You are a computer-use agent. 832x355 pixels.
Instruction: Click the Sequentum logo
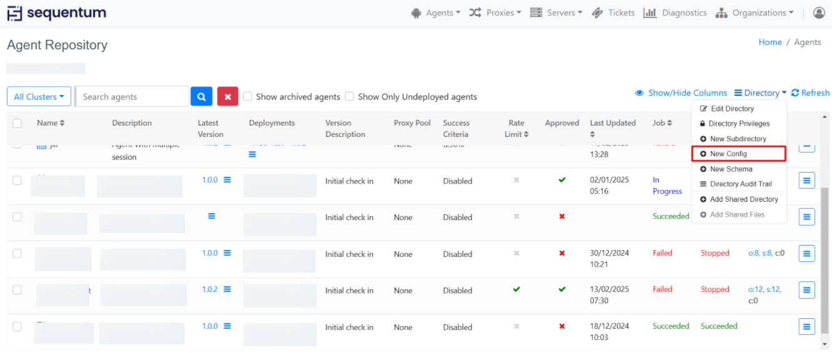tap(57, 13)
